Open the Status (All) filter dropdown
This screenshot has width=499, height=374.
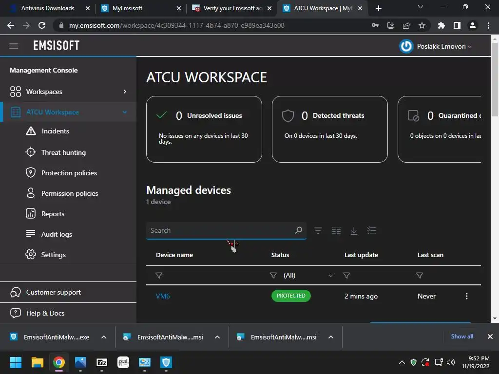tap(308, 276)
